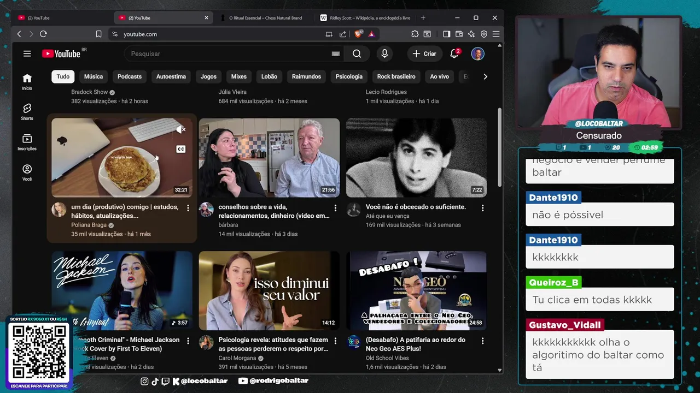Open the on-screen keyboard icon in search
700x393 pixels.
335,53
